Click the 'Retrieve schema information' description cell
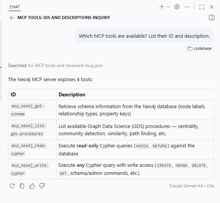This screenshot has height=203, width=220. point(135,110)
